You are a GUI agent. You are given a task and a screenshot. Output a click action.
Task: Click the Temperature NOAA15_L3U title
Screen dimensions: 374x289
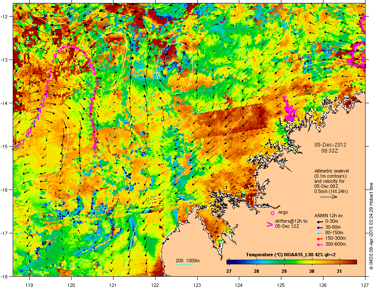291,255
